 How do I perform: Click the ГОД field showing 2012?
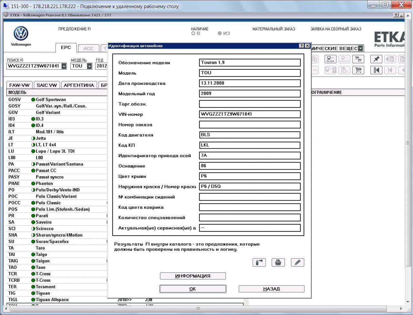(102, 66)
